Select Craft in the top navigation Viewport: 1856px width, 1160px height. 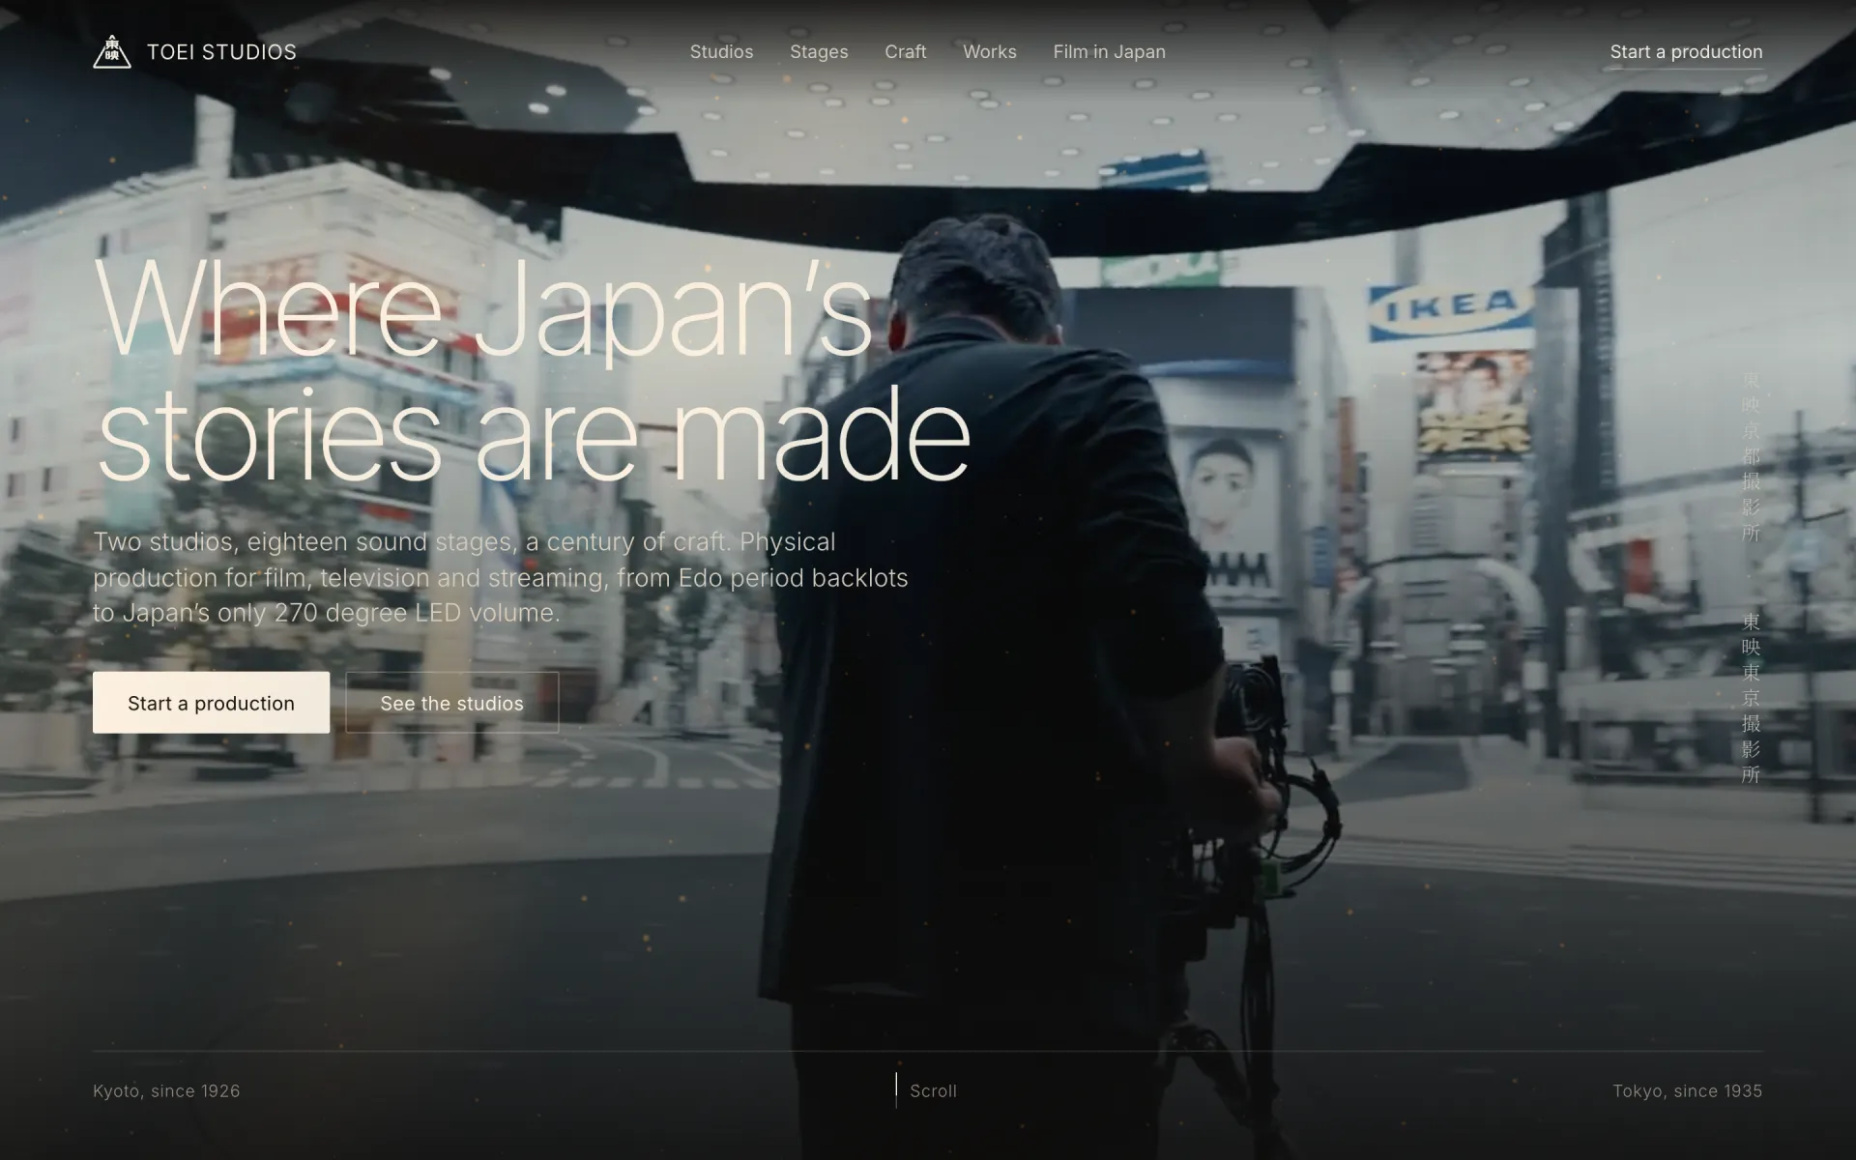pyautogui.click(x=906, y=52)
